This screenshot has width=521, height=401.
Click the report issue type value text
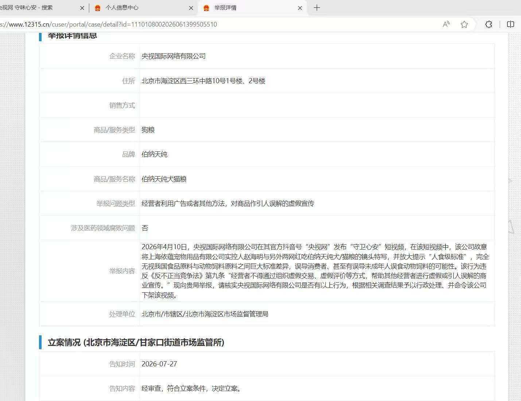(228, 204)
